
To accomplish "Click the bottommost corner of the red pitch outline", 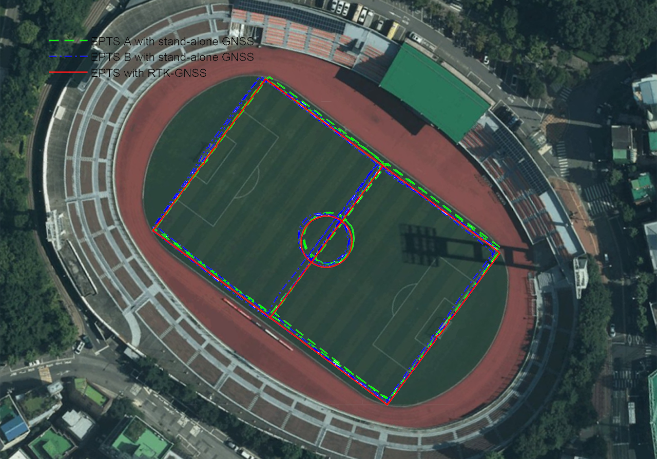I will click(x=387, y=404).
